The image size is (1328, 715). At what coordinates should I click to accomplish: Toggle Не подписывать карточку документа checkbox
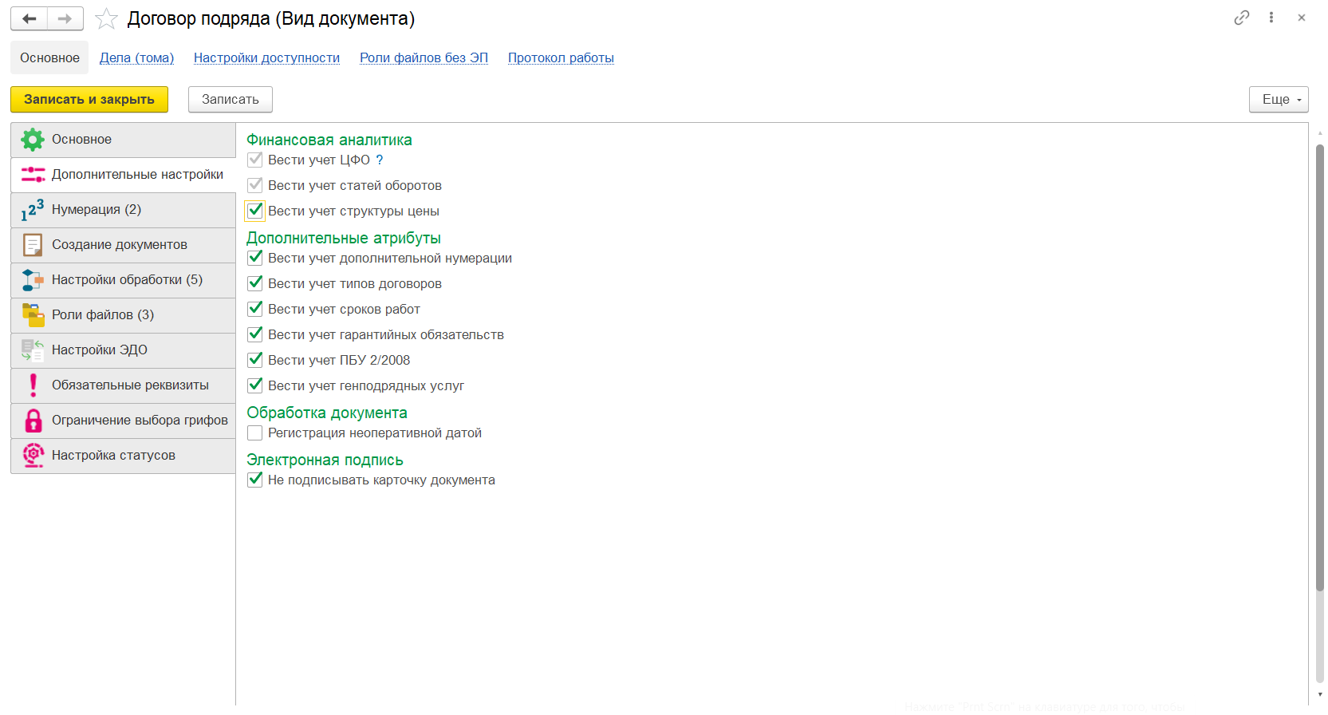click(255, 480)
